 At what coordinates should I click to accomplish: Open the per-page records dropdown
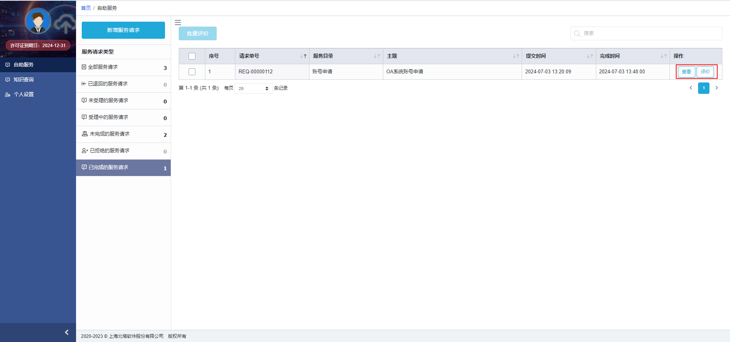tap(253, 89)
